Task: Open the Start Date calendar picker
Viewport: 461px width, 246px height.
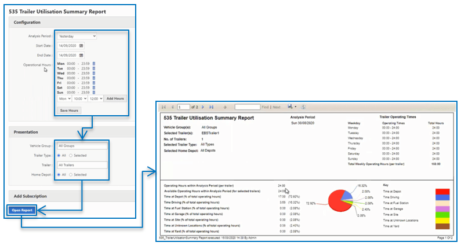Action: click(x=81, y=45)
